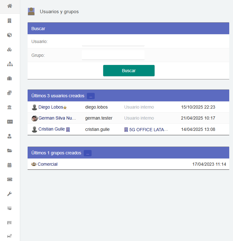Click the Usuario search input field

113,41
